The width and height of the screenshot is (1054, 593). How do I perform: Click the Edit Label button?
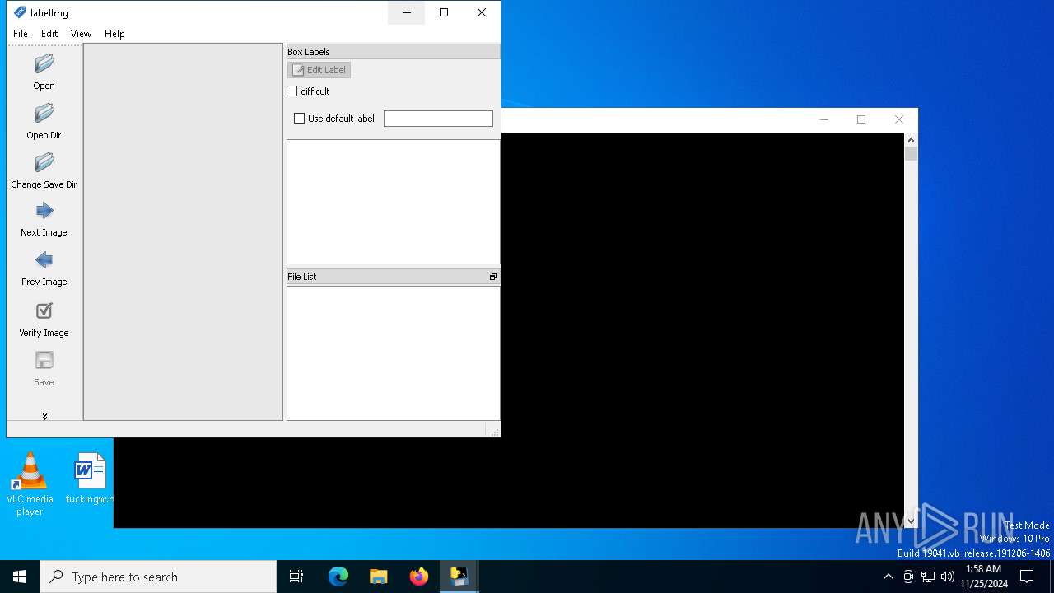point(319,70)
